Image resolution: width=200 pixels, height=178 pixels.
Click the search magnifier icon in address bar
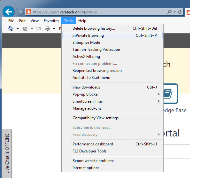170,12
